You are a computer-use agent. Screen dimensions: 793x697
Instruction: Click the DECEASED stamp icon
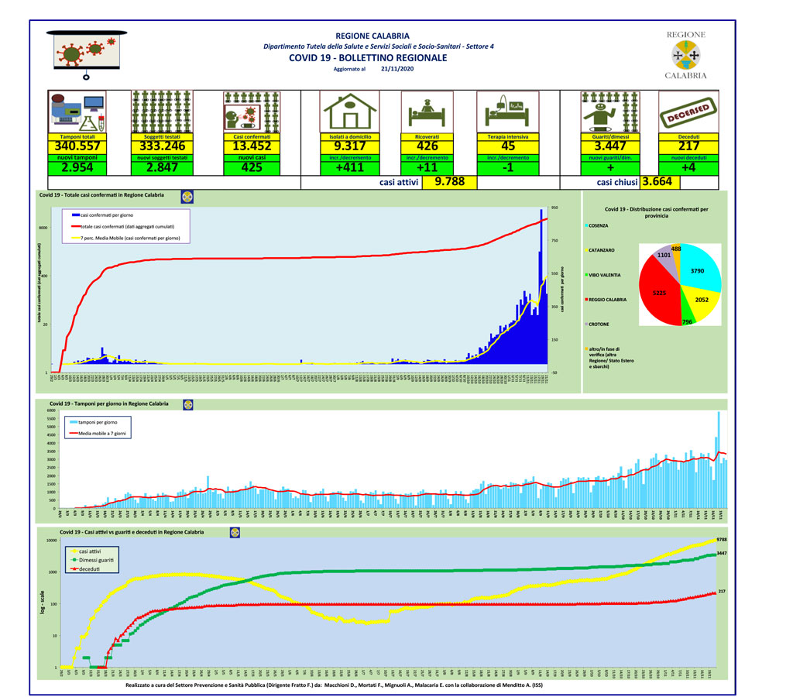pos(688,112)
